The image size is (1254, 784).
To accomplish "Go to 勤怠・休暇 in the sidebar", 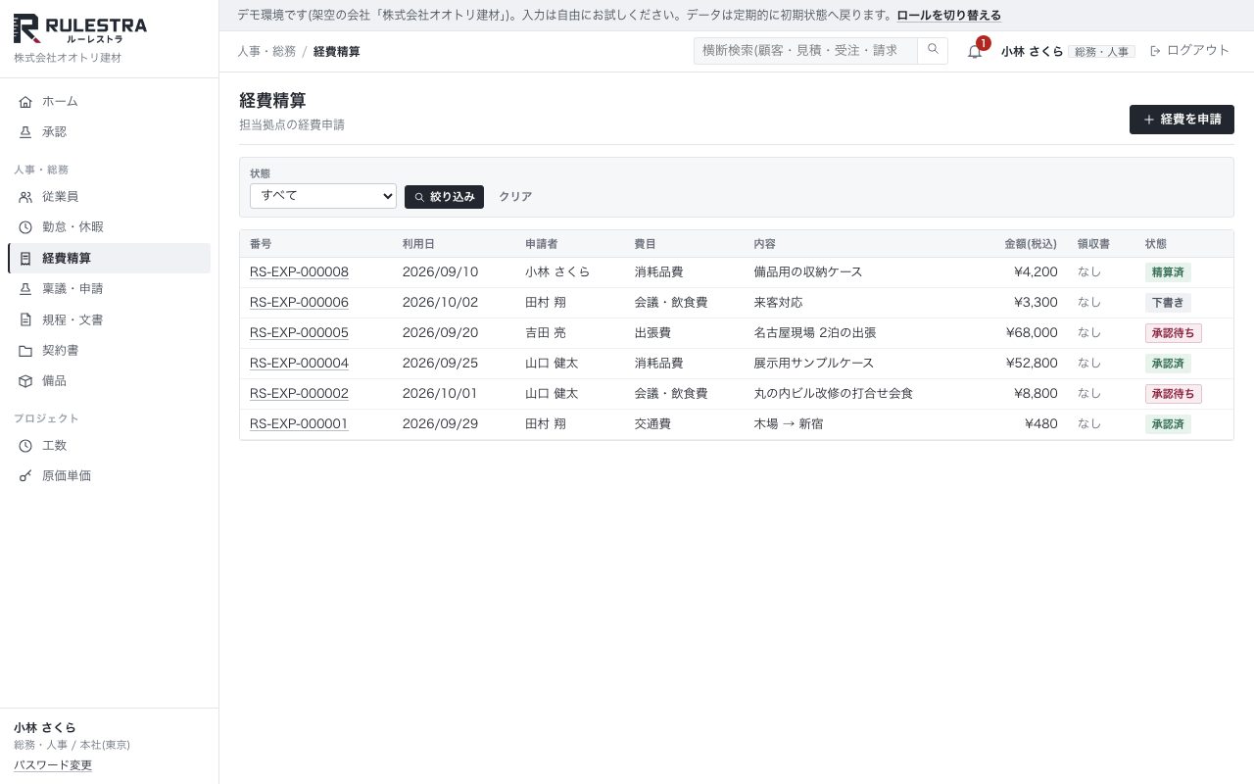I will pyautogui.click(x=109, y=227).
